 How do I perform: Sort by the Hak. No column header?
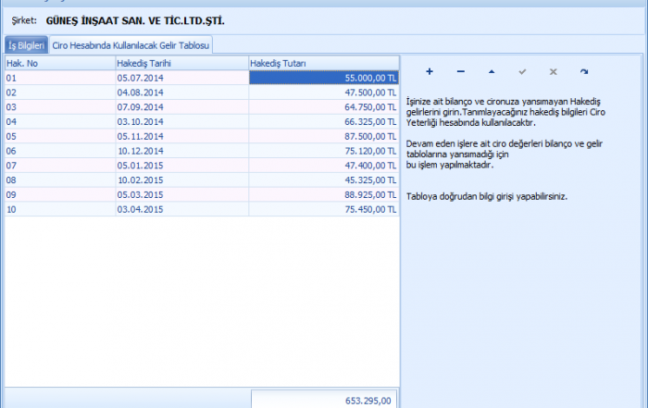point(59,63)
